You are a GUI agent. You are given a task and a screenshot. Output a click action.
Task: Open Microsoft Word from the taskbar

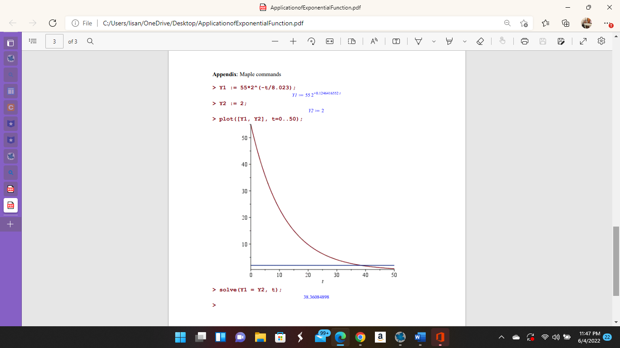(420, 337)
